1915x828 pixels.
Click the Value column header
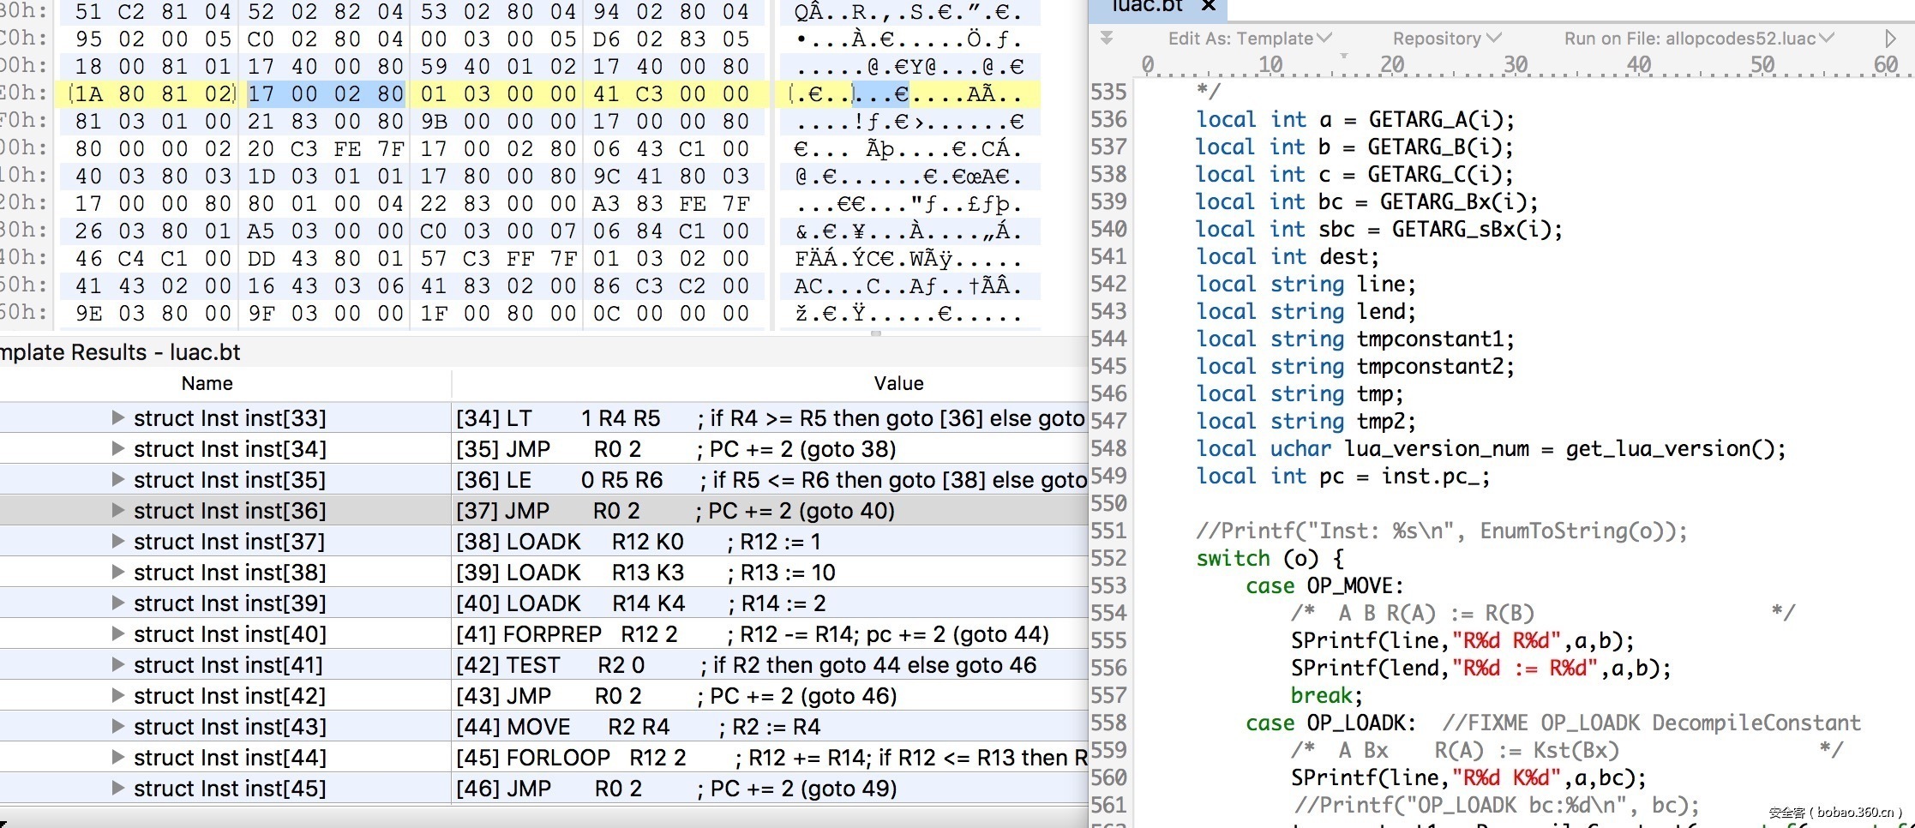[898, 384]
